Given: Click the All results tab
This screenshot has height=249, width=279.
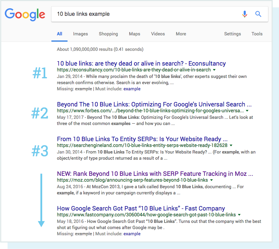Looking at the screenshot, I should pyautogui.click(x=59, y=34).
